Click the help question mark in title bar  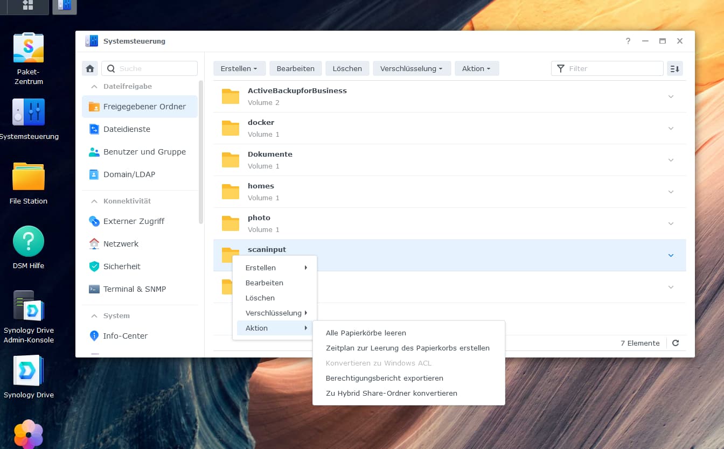pos(628,41)
